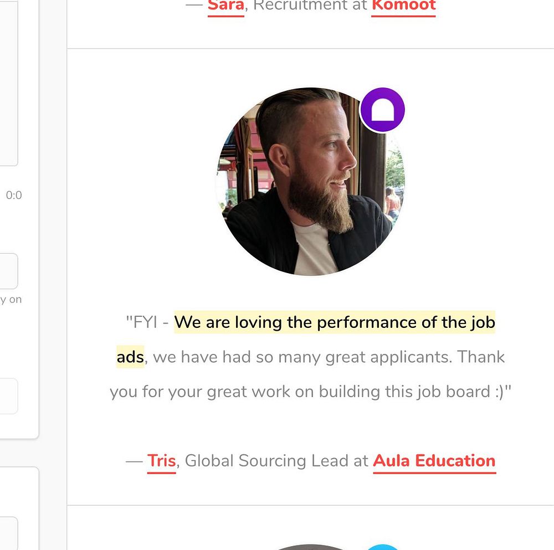
Task: Open the Sara profile link
Action: tap(226, 6)
